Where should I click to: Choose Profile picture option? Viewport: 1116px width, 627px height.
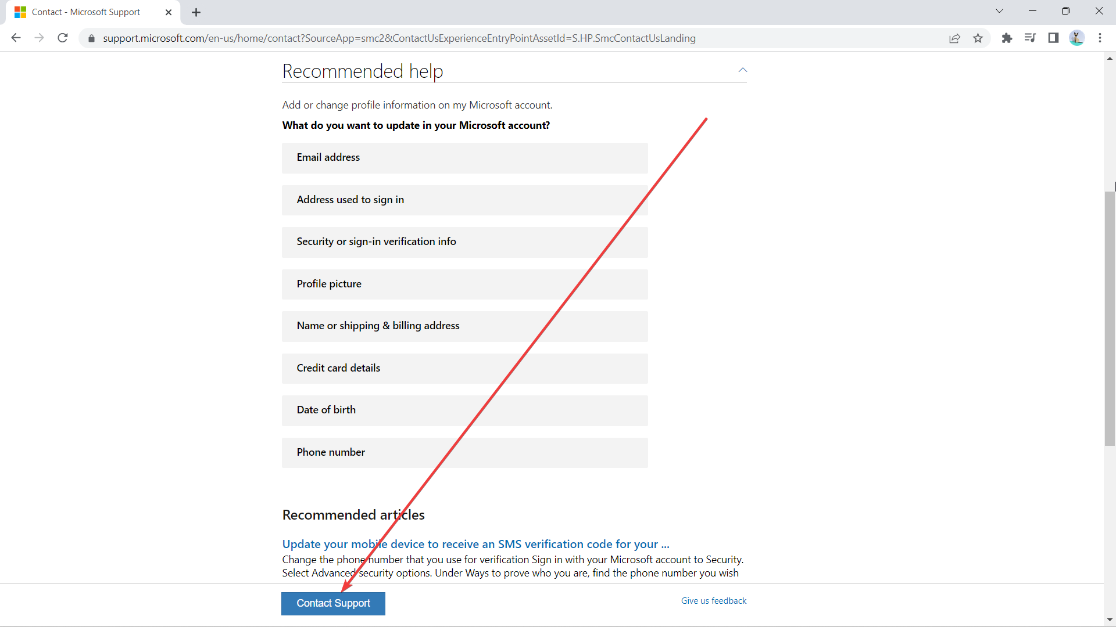point(464,284)
